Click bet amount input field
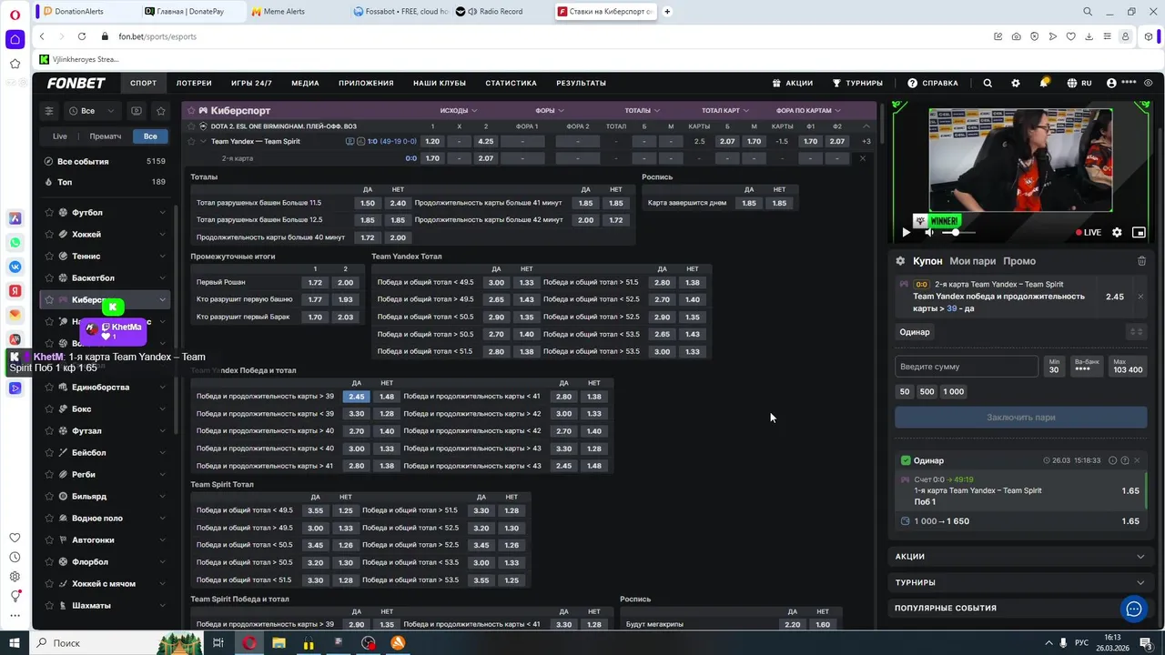Viewport: 1165px width, 655px height. click(966, 367)
